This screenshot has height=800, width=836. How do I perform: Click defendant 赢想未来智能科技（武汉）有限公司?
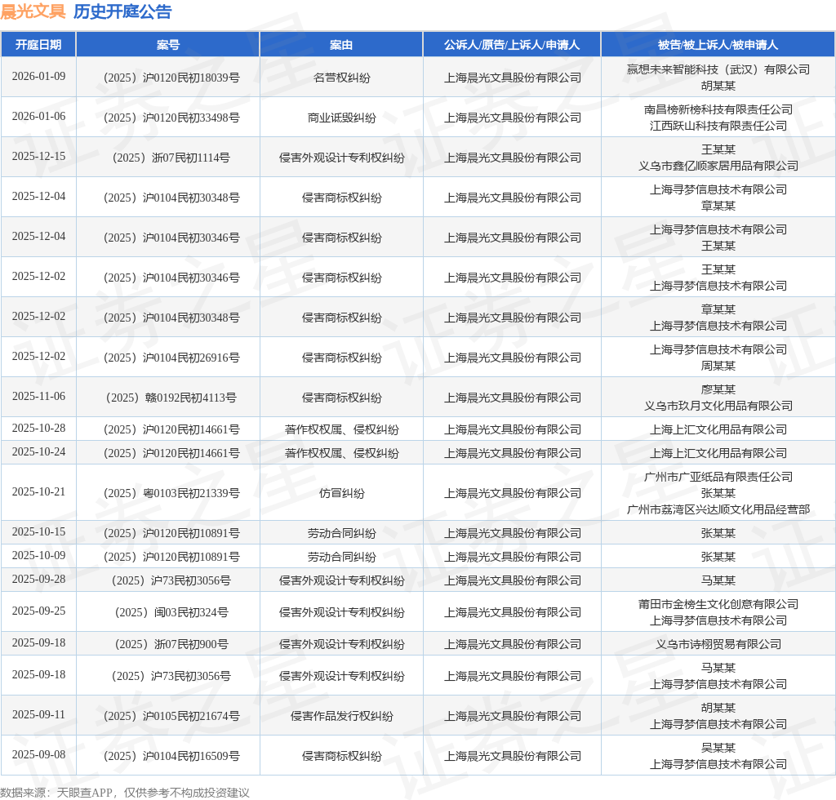click(x=718, y=69)
